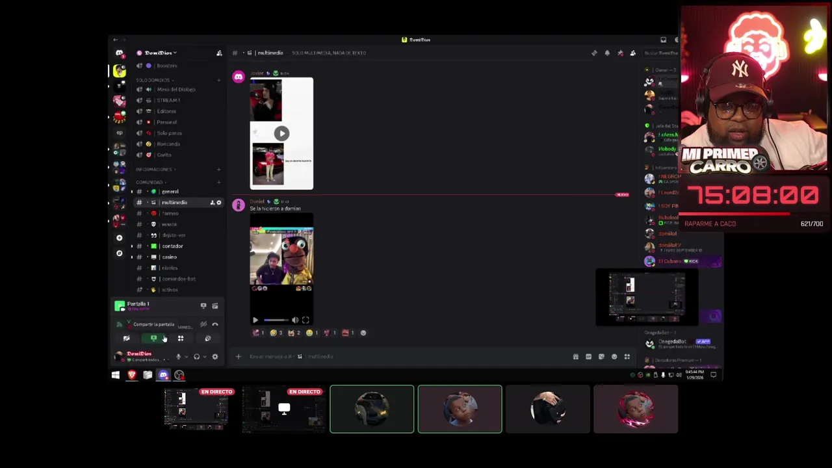Open Windows Start menu
832x468 pixels.
116,375
